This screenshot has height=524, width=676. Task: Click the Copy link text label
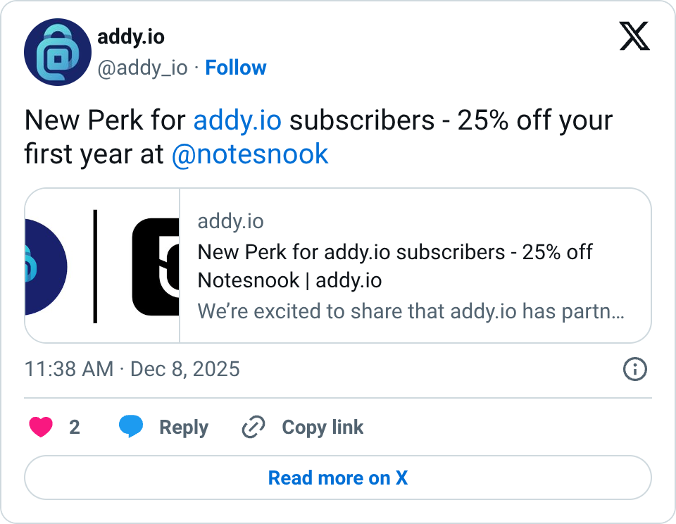point(323,427)
